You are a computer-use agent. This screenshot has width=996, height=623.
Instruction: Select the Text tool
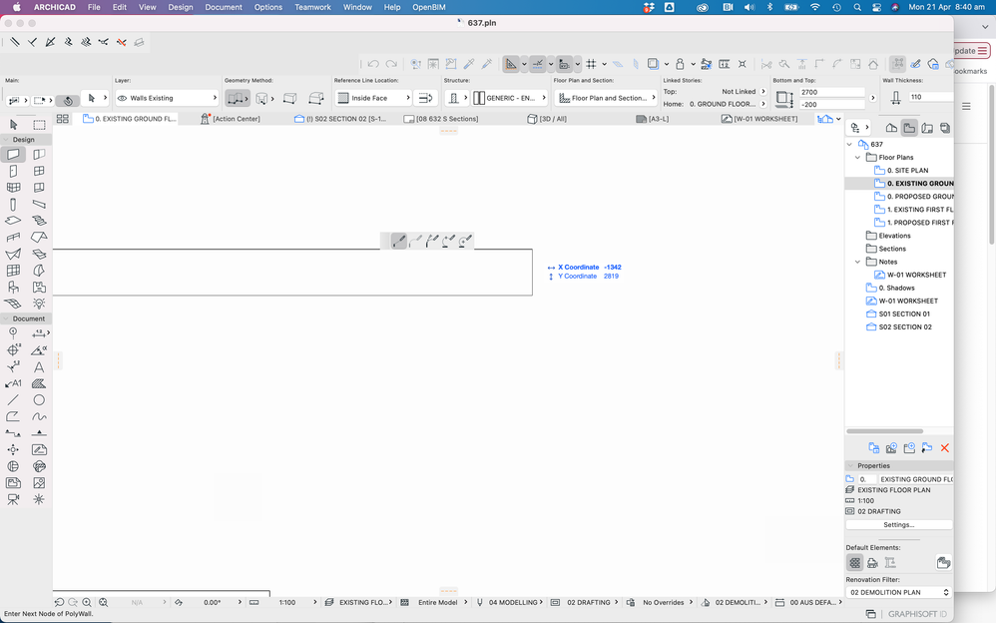click(x=39, y=366)
